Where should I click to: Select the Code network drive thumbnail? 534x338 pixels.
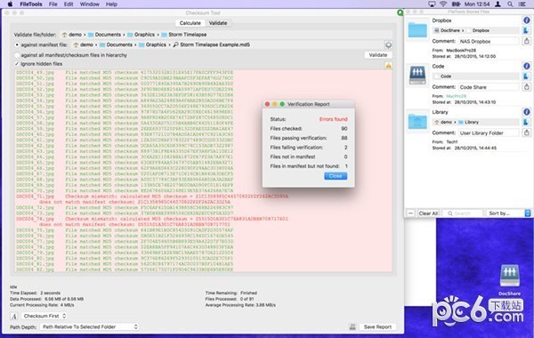pyautogui.click(x=417, y=76)
